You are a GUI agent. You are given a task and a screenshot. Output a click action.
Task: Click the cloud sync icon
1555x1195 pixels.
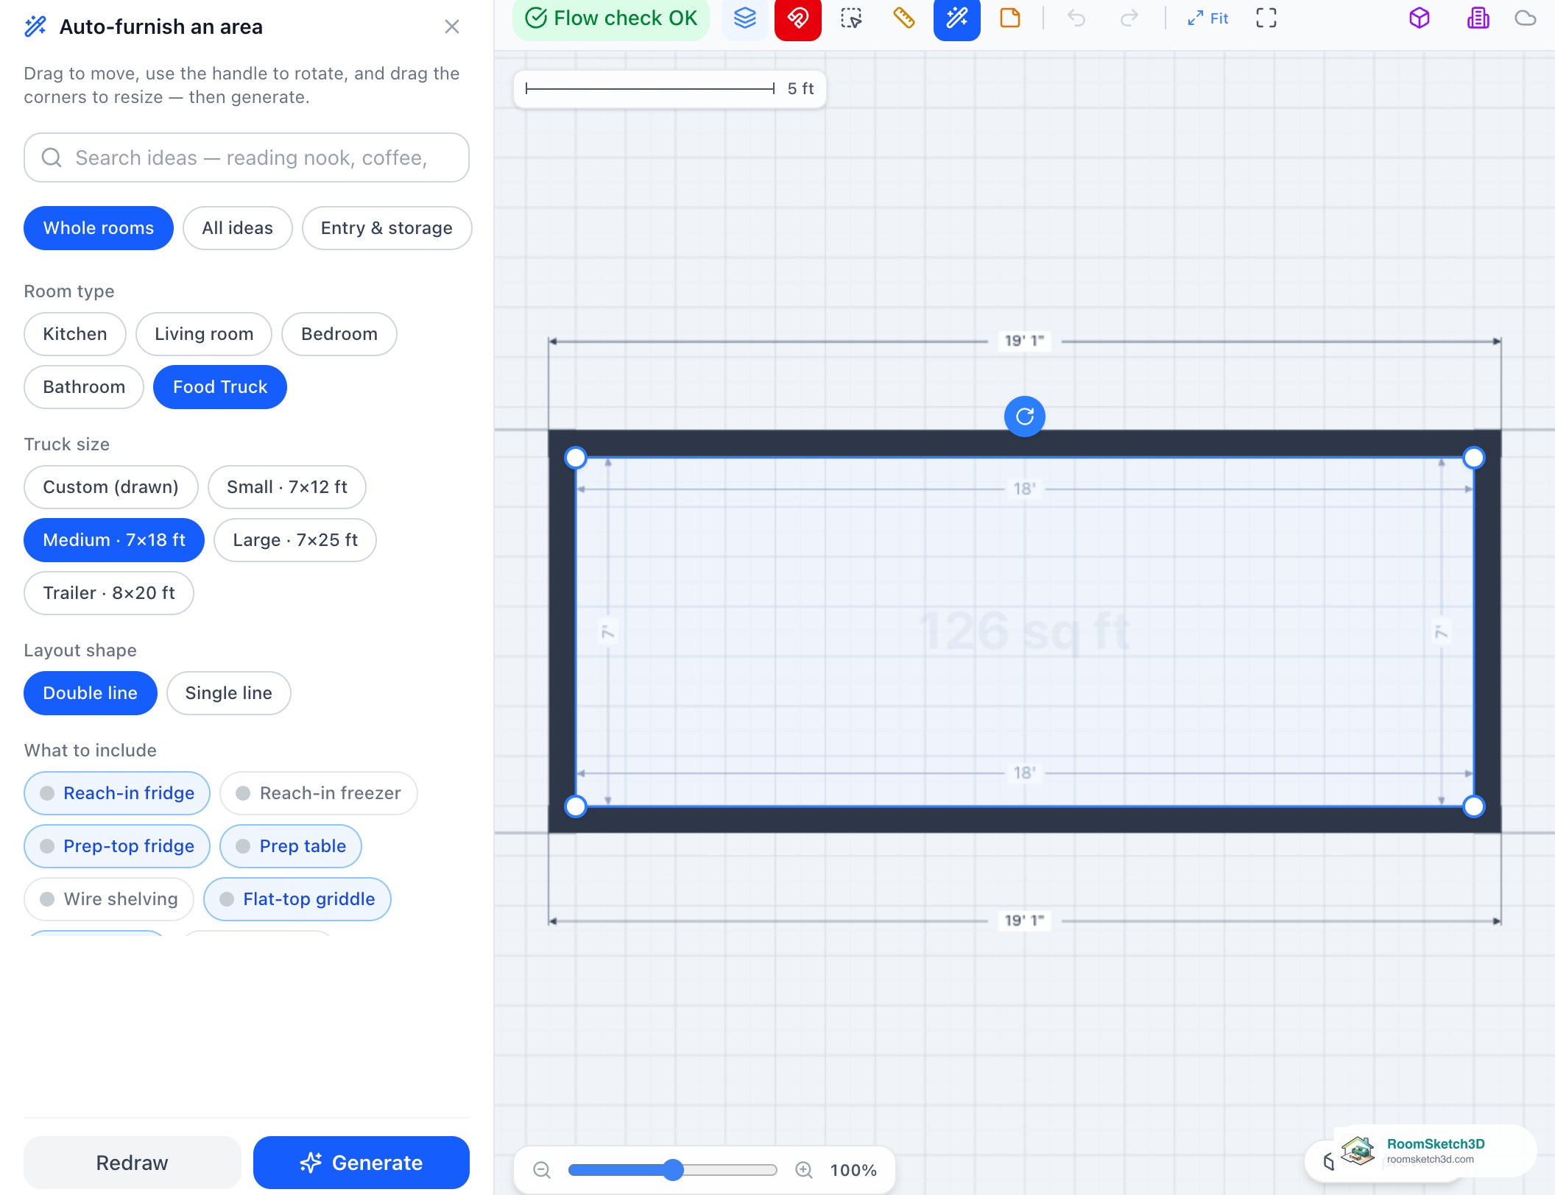click(1526, 18)
